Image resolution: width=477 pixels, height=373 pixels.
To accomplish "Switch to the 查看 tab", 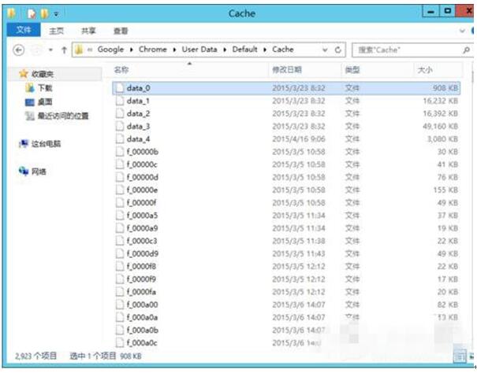I will [121, 31].
